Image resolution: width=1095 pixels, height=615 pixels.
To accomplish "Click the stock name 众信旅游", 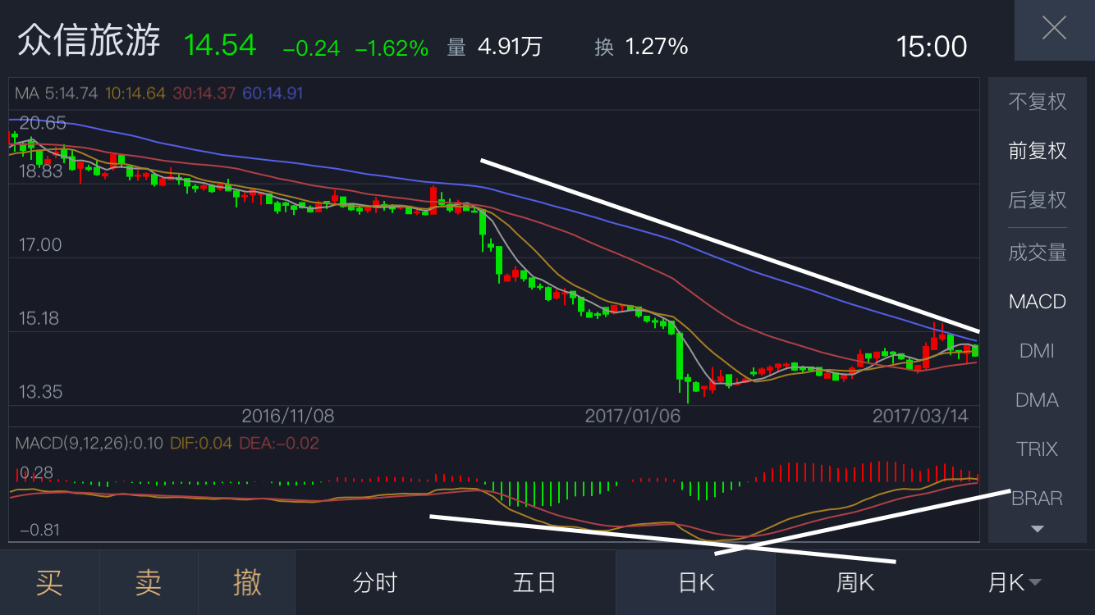I will [89, 40].
